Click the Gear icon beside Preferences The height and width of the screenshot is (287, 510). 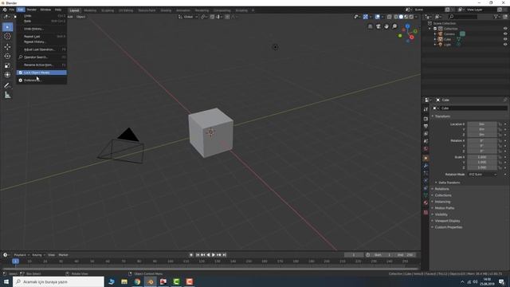21,81
